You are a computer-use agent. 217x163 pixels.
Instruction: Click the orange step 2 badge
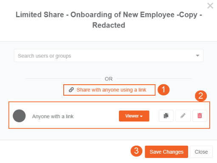[201, 96]
